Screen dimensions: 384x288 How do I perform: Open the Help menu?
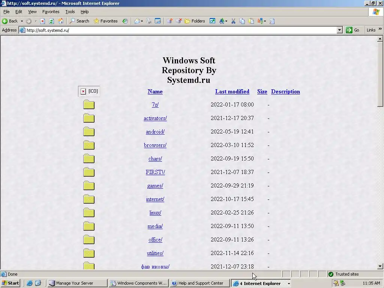click(x=84, y=12)
